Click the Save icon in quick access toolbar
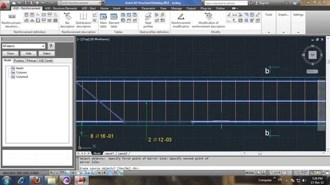330x185 pixels. pos(25,3)
